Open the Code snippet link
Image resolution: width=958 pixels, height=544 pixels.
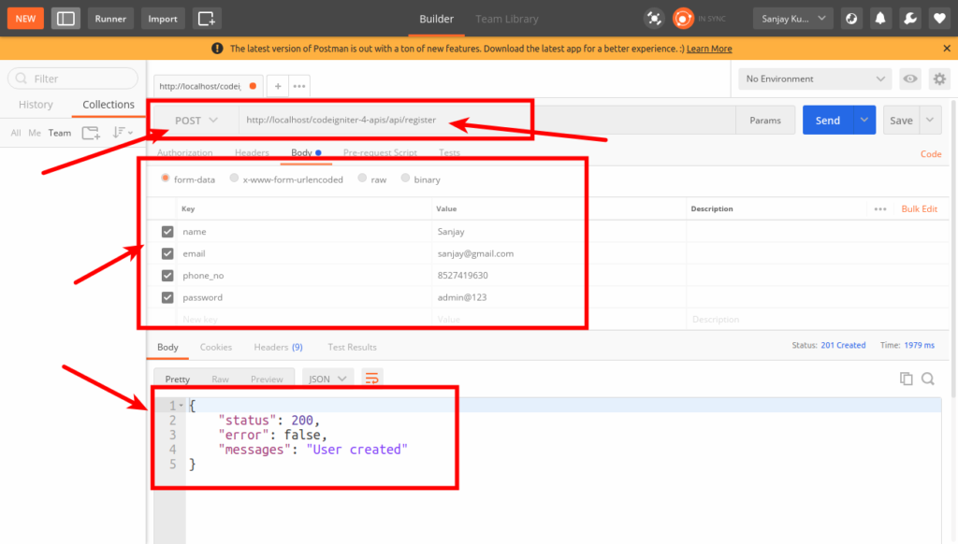pos(931,154)
